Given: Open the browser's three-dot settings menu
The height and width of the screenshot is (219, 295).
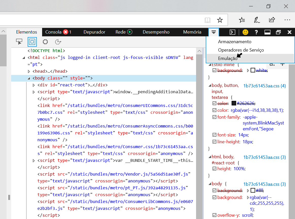Looking at the screenshot, I should pyautogui.click(x=287, y=20).
